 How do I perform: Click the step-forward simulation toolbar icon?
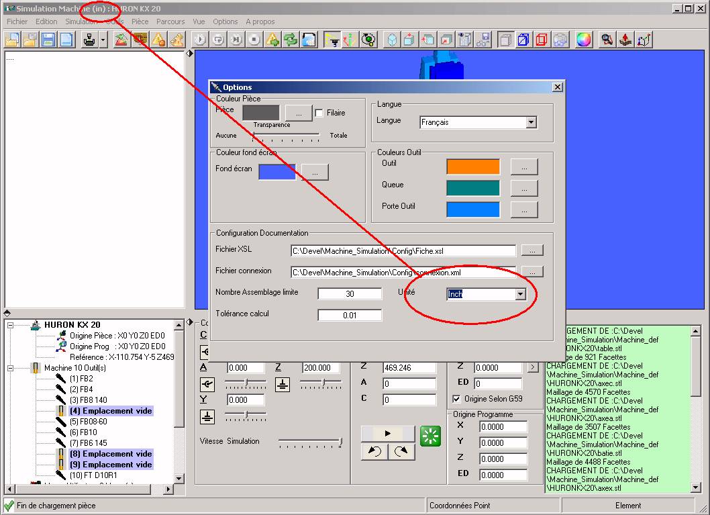click(236, 40)
